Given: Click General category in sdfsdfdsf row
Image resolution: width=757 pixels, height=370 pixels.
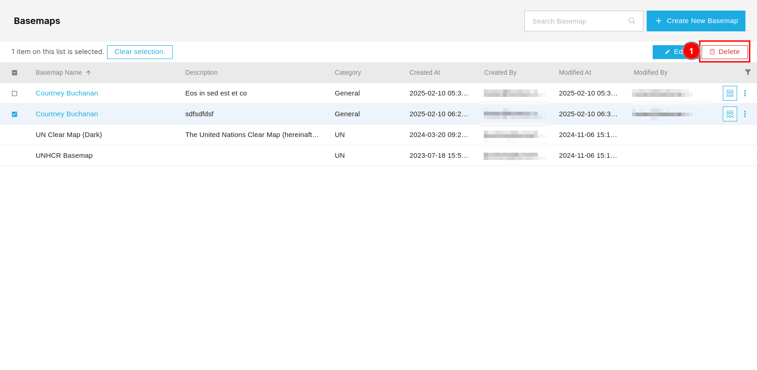Looking at the screenshot, I should (347, 114).
